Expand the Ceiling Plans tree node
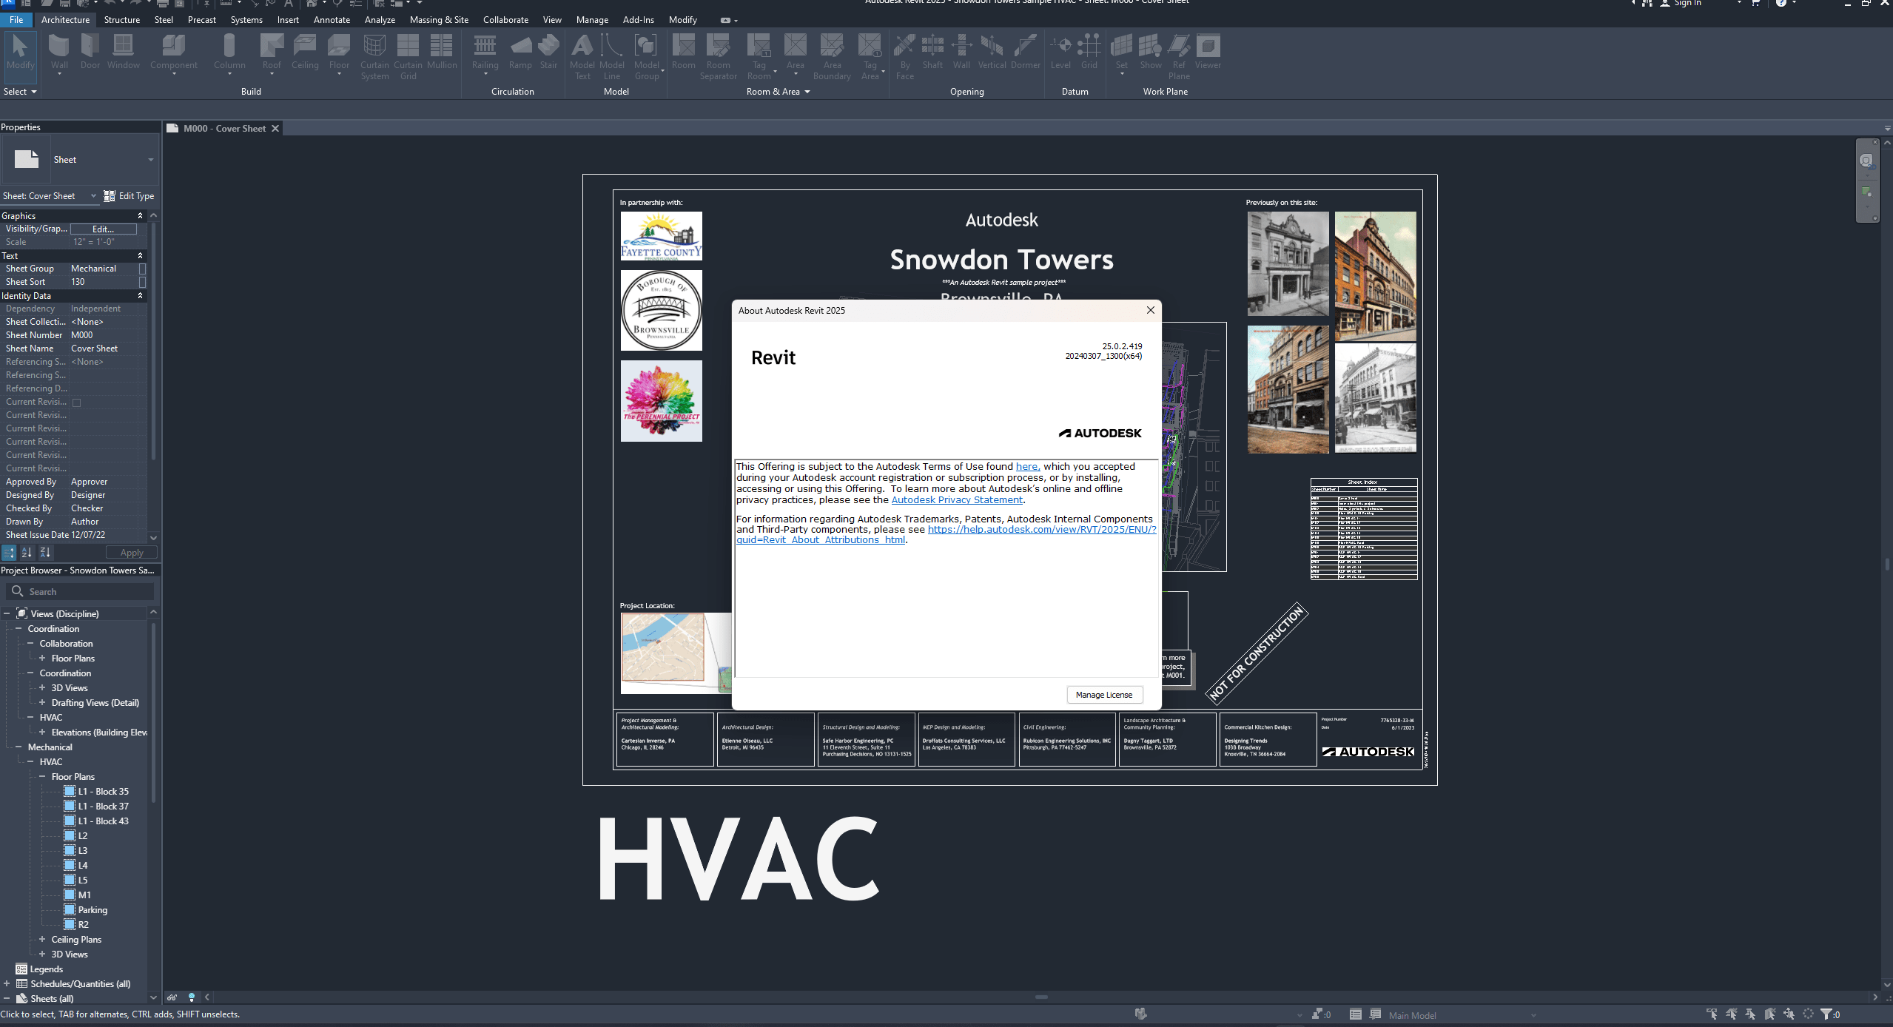 tap(42, 939)
